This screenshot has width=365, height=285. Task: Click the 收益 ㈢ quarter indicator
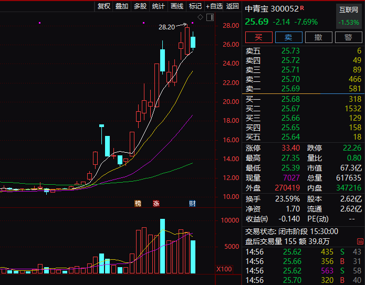pos(257,219)
